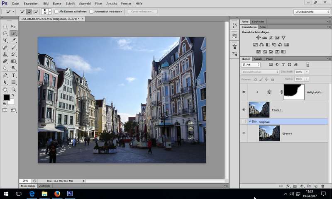Click the fx layer style icon

pos(288,186)
